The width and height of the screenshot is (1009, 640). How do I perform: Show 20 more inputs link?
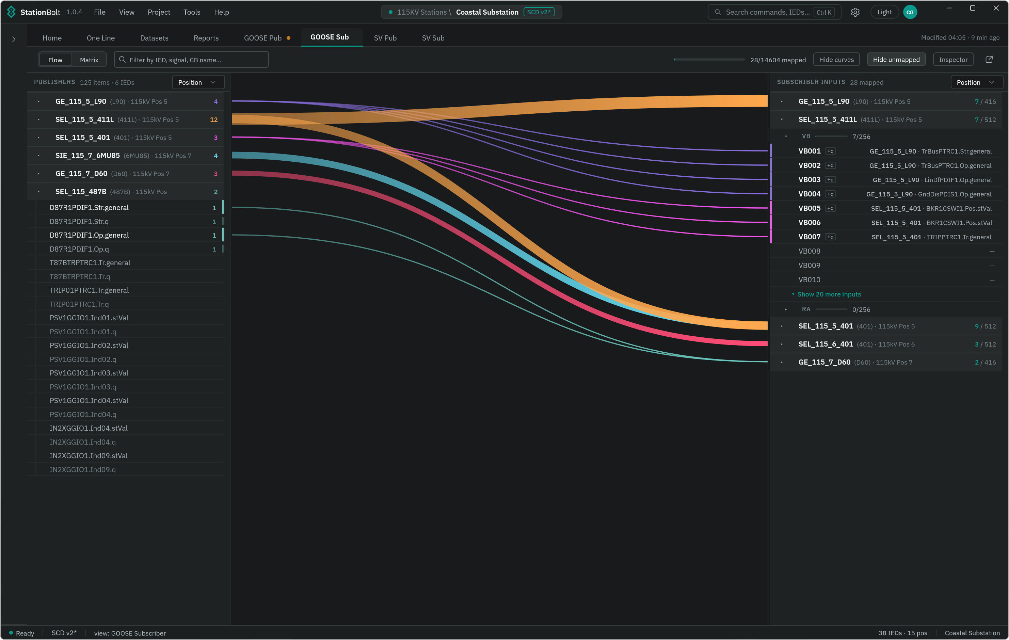click(829, 294)
